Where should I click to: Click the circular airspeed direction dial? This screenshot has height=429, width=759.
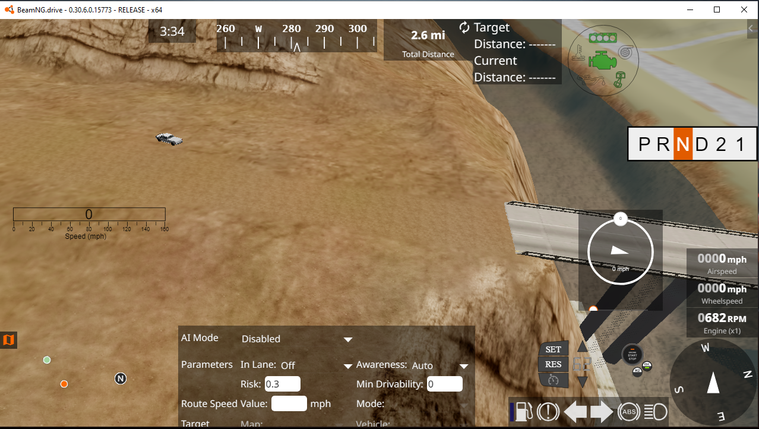[x=621, y=252]
